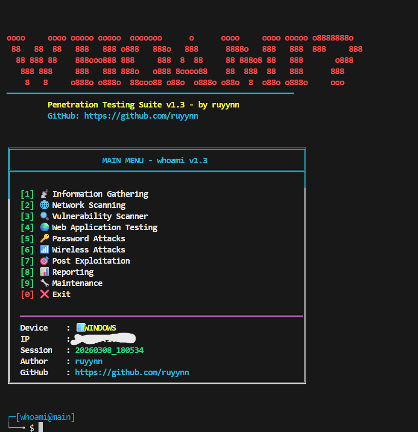This screenshot has width=418, height=432.
Task: Click the Penetration Testing Suite v1.3 title
Action: coord(143,104)
